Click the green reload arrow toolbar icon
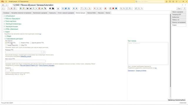Screen dimensions: 188x105 [x=33, y=8]
